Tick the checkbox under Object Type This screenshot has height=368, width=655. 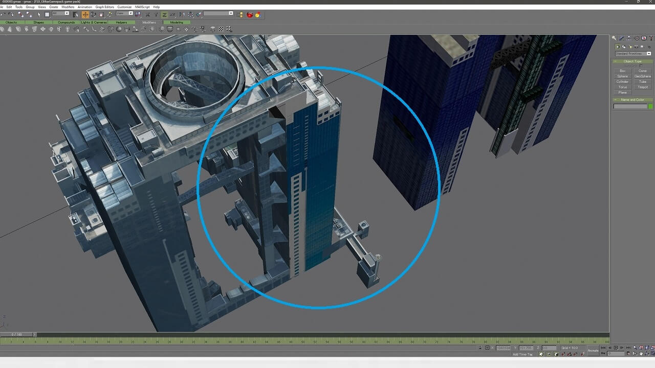(640, 66)
